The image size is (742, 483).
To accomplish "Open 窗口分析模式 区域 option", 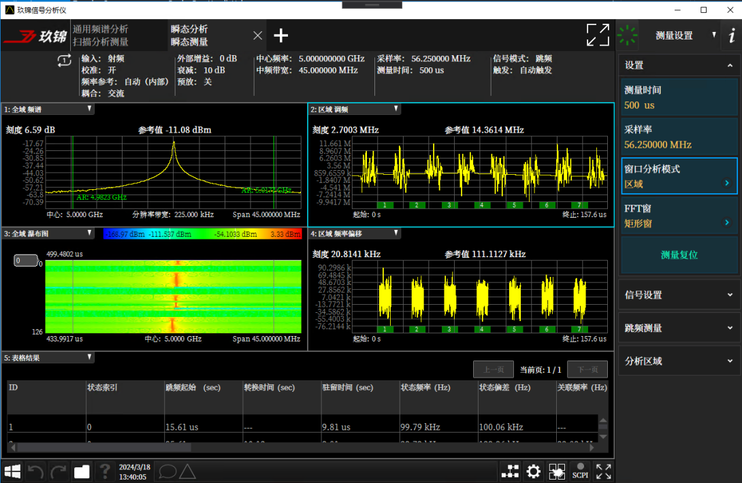I will (x=679, y=176).
